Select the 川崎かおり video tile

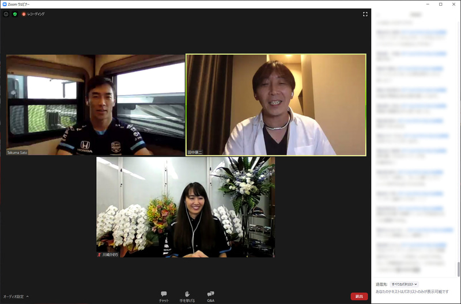[186, 207]
